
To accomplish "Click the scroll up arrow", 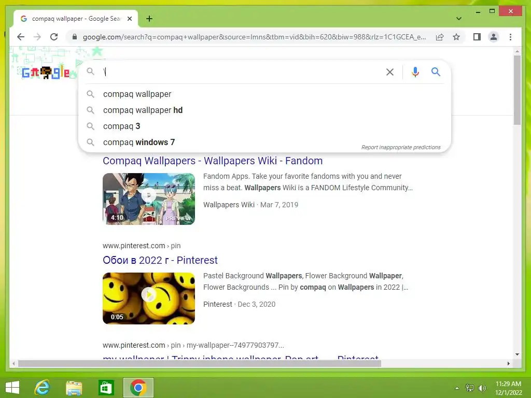I will (x=517, y=52).
